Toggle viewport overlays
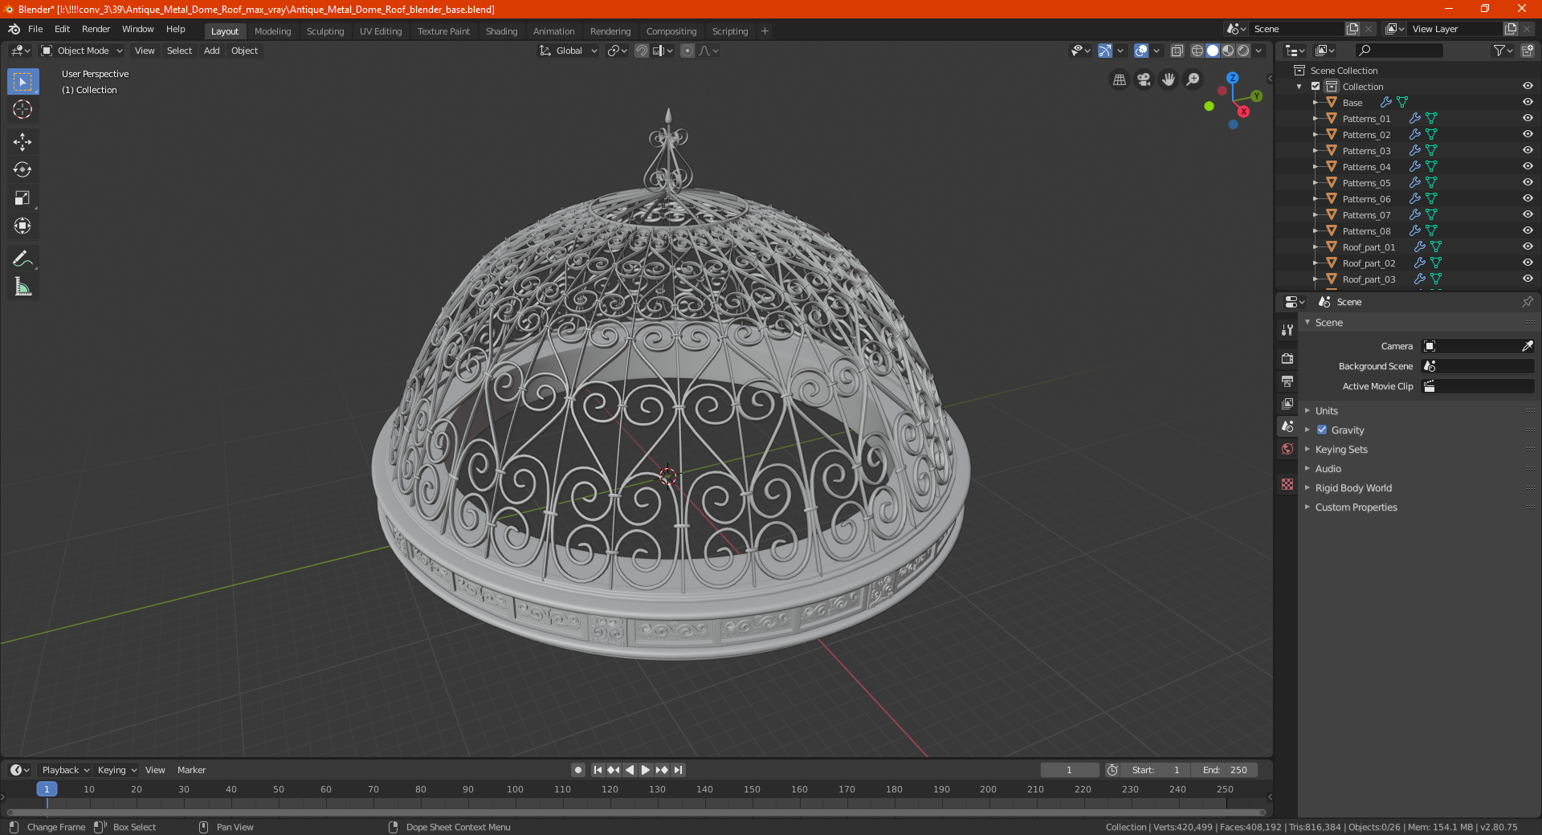 [1141, 51]
